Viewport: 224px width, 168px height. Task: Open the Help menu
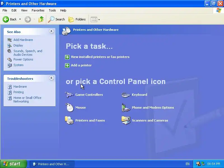pos(63,10)
